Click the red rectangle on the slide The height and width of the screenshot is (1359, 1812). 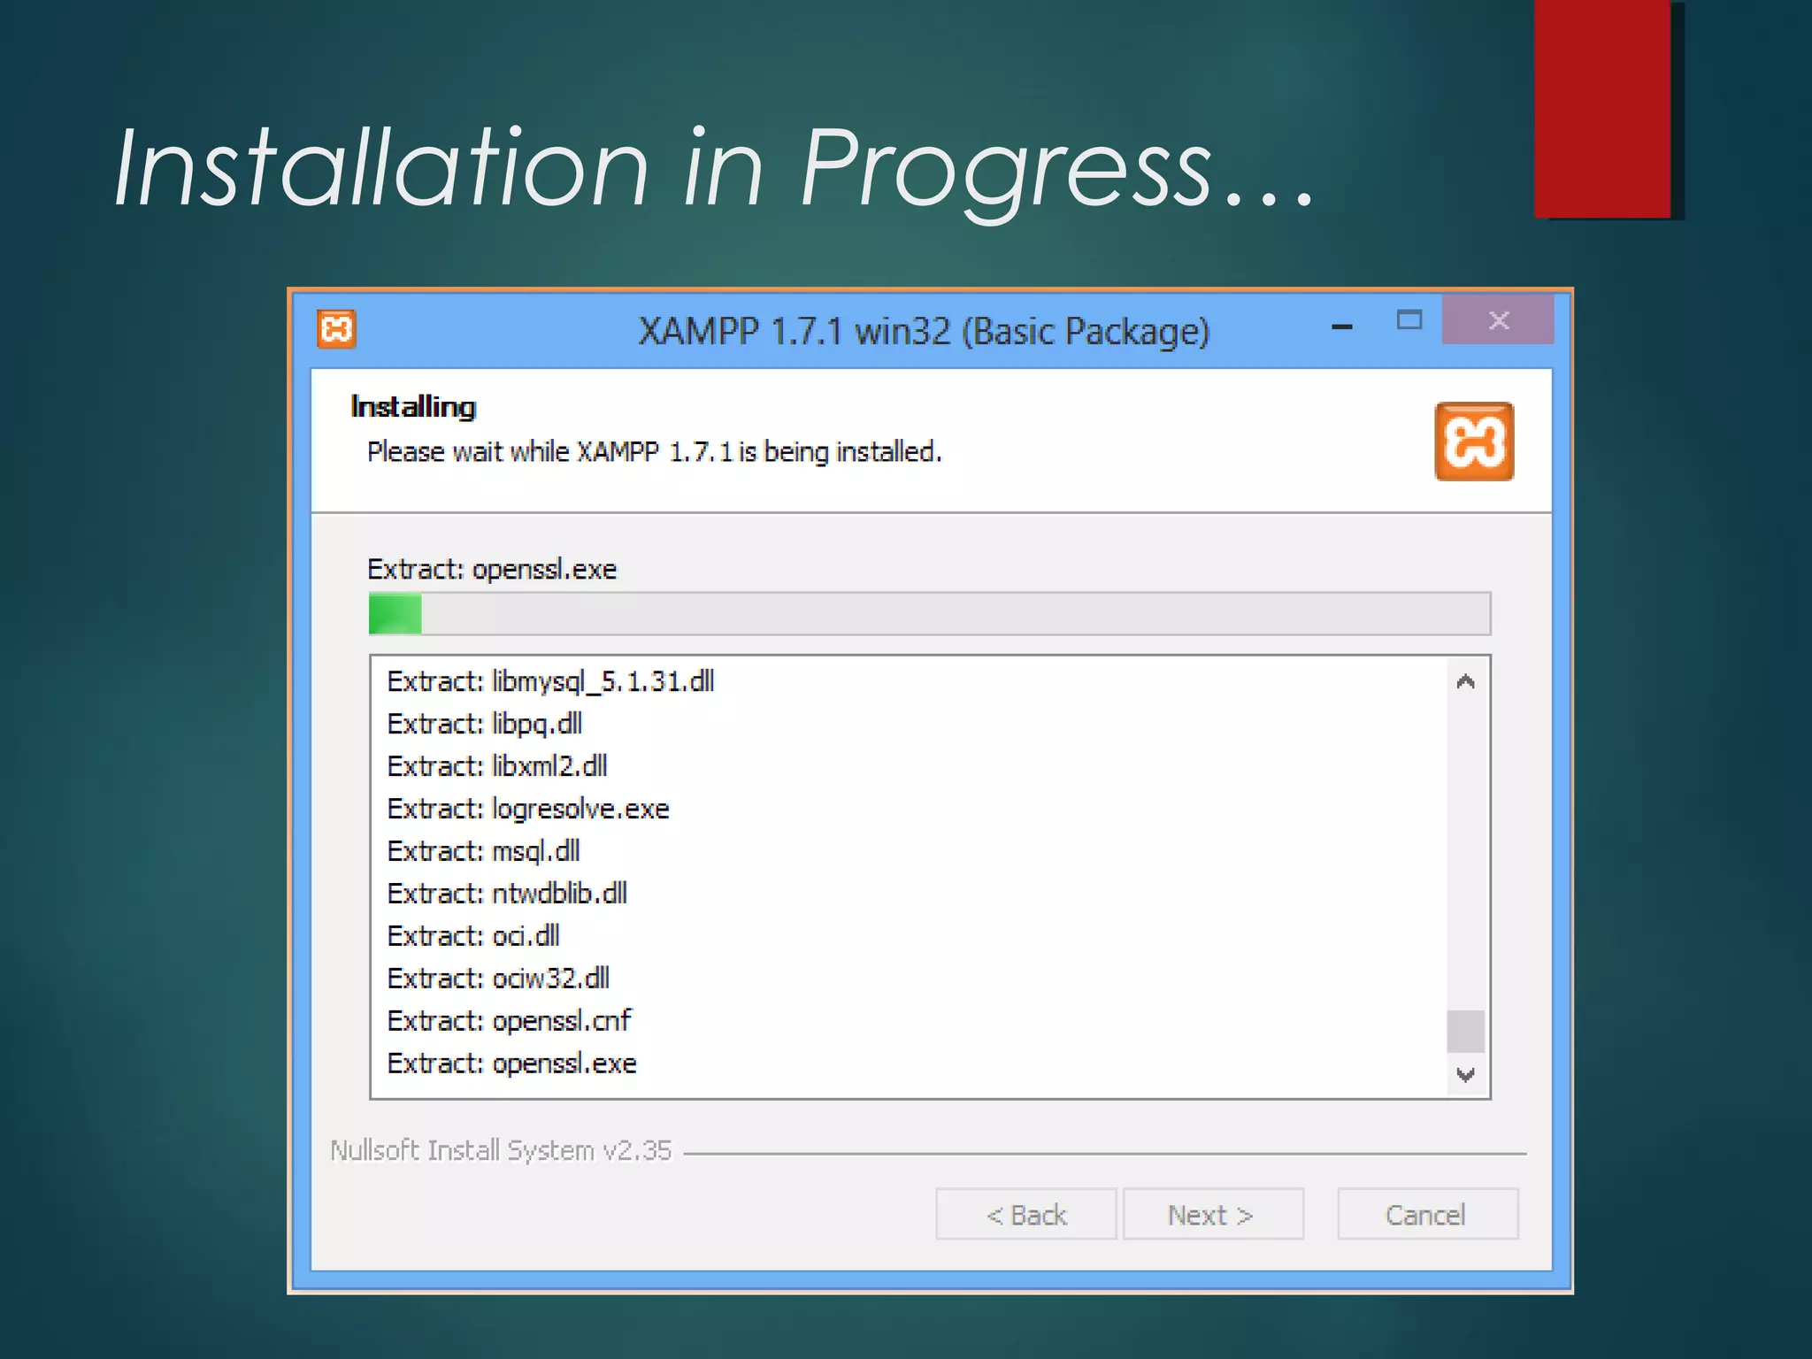click(1602, 108)
